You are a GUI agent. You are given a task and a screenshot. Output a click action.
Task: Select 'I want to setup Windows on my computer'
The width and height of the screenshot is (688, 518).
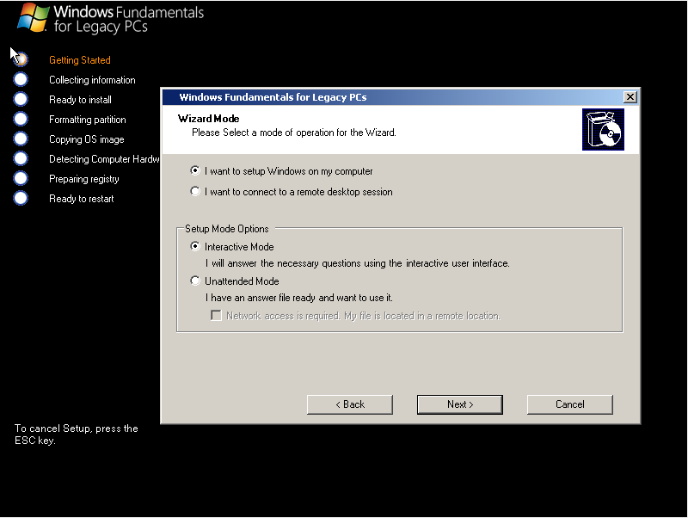pos(195,170)
